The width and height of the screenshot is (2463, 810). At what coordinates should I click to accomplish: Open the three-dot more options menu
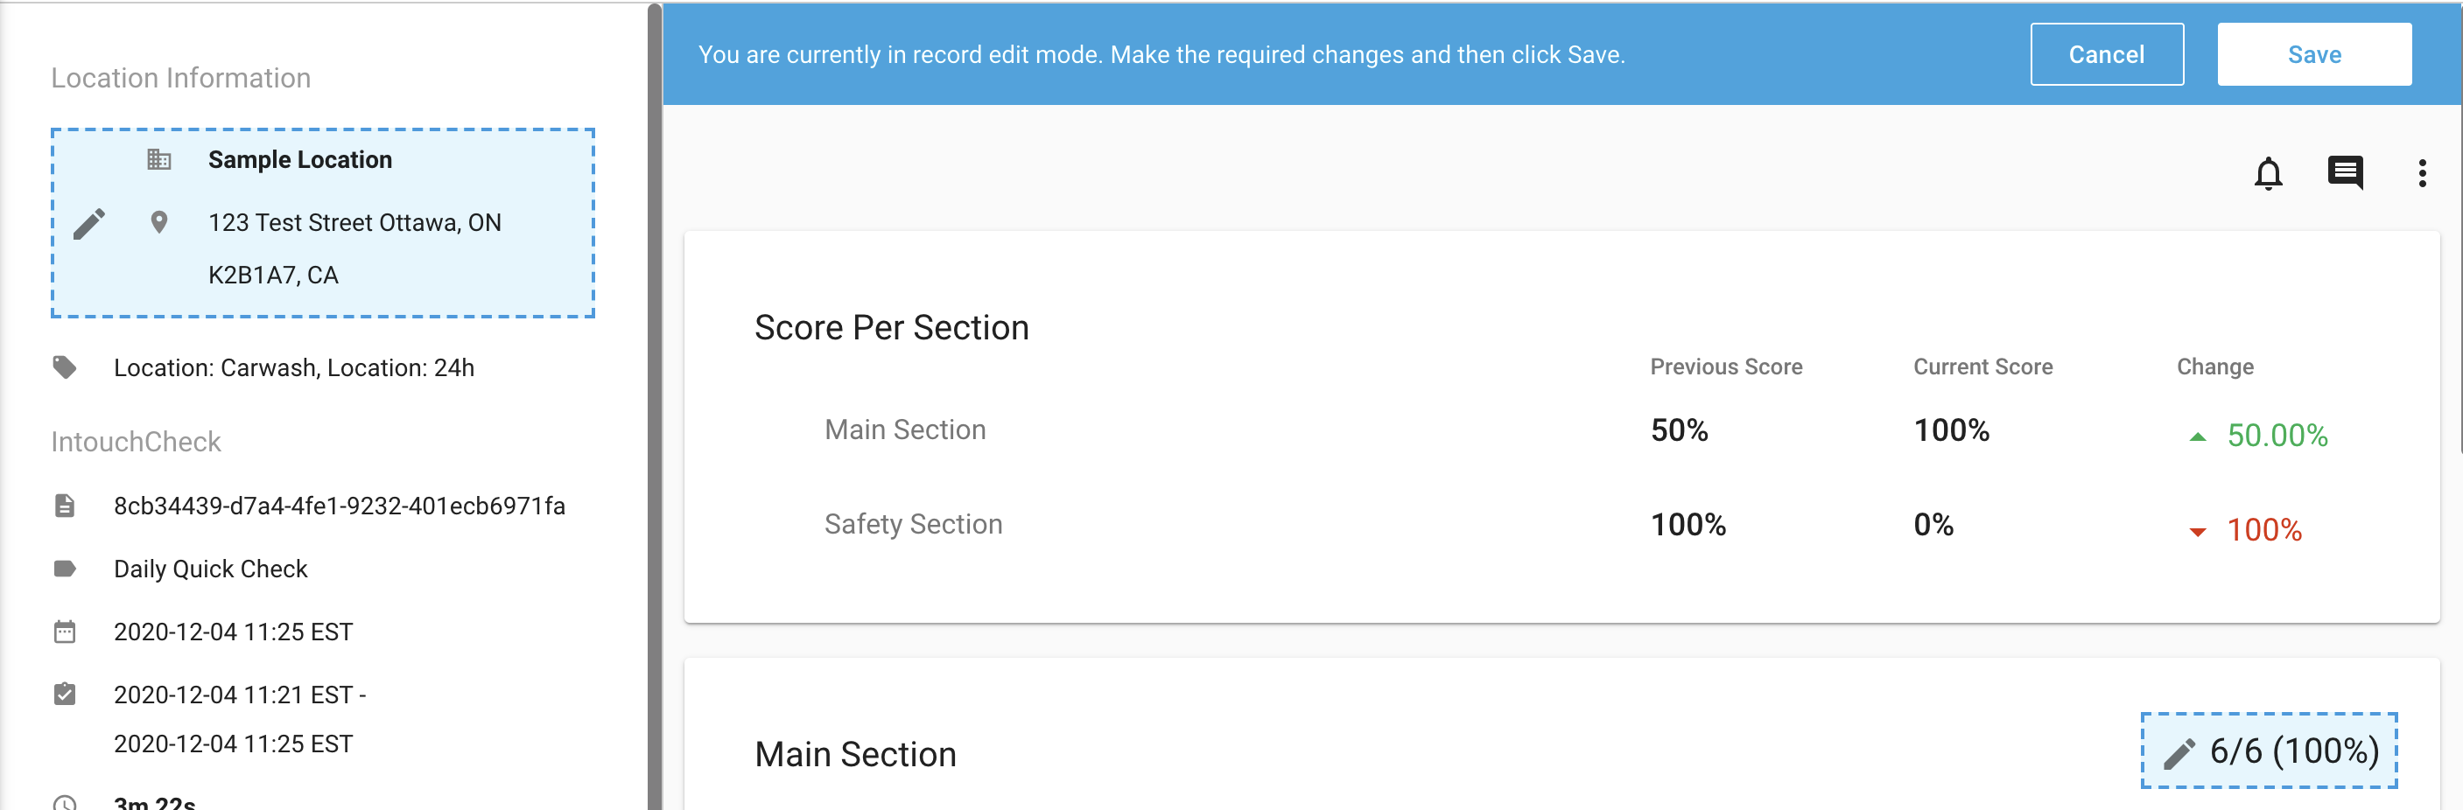pos(2421,173)
